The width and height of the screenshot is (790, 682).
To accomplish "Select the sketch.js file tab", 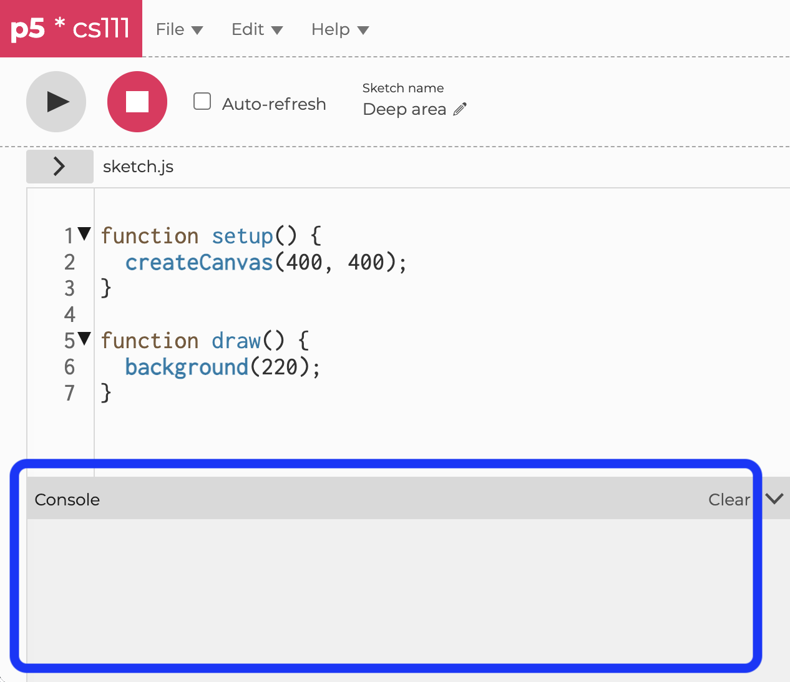I will [138, 167].
